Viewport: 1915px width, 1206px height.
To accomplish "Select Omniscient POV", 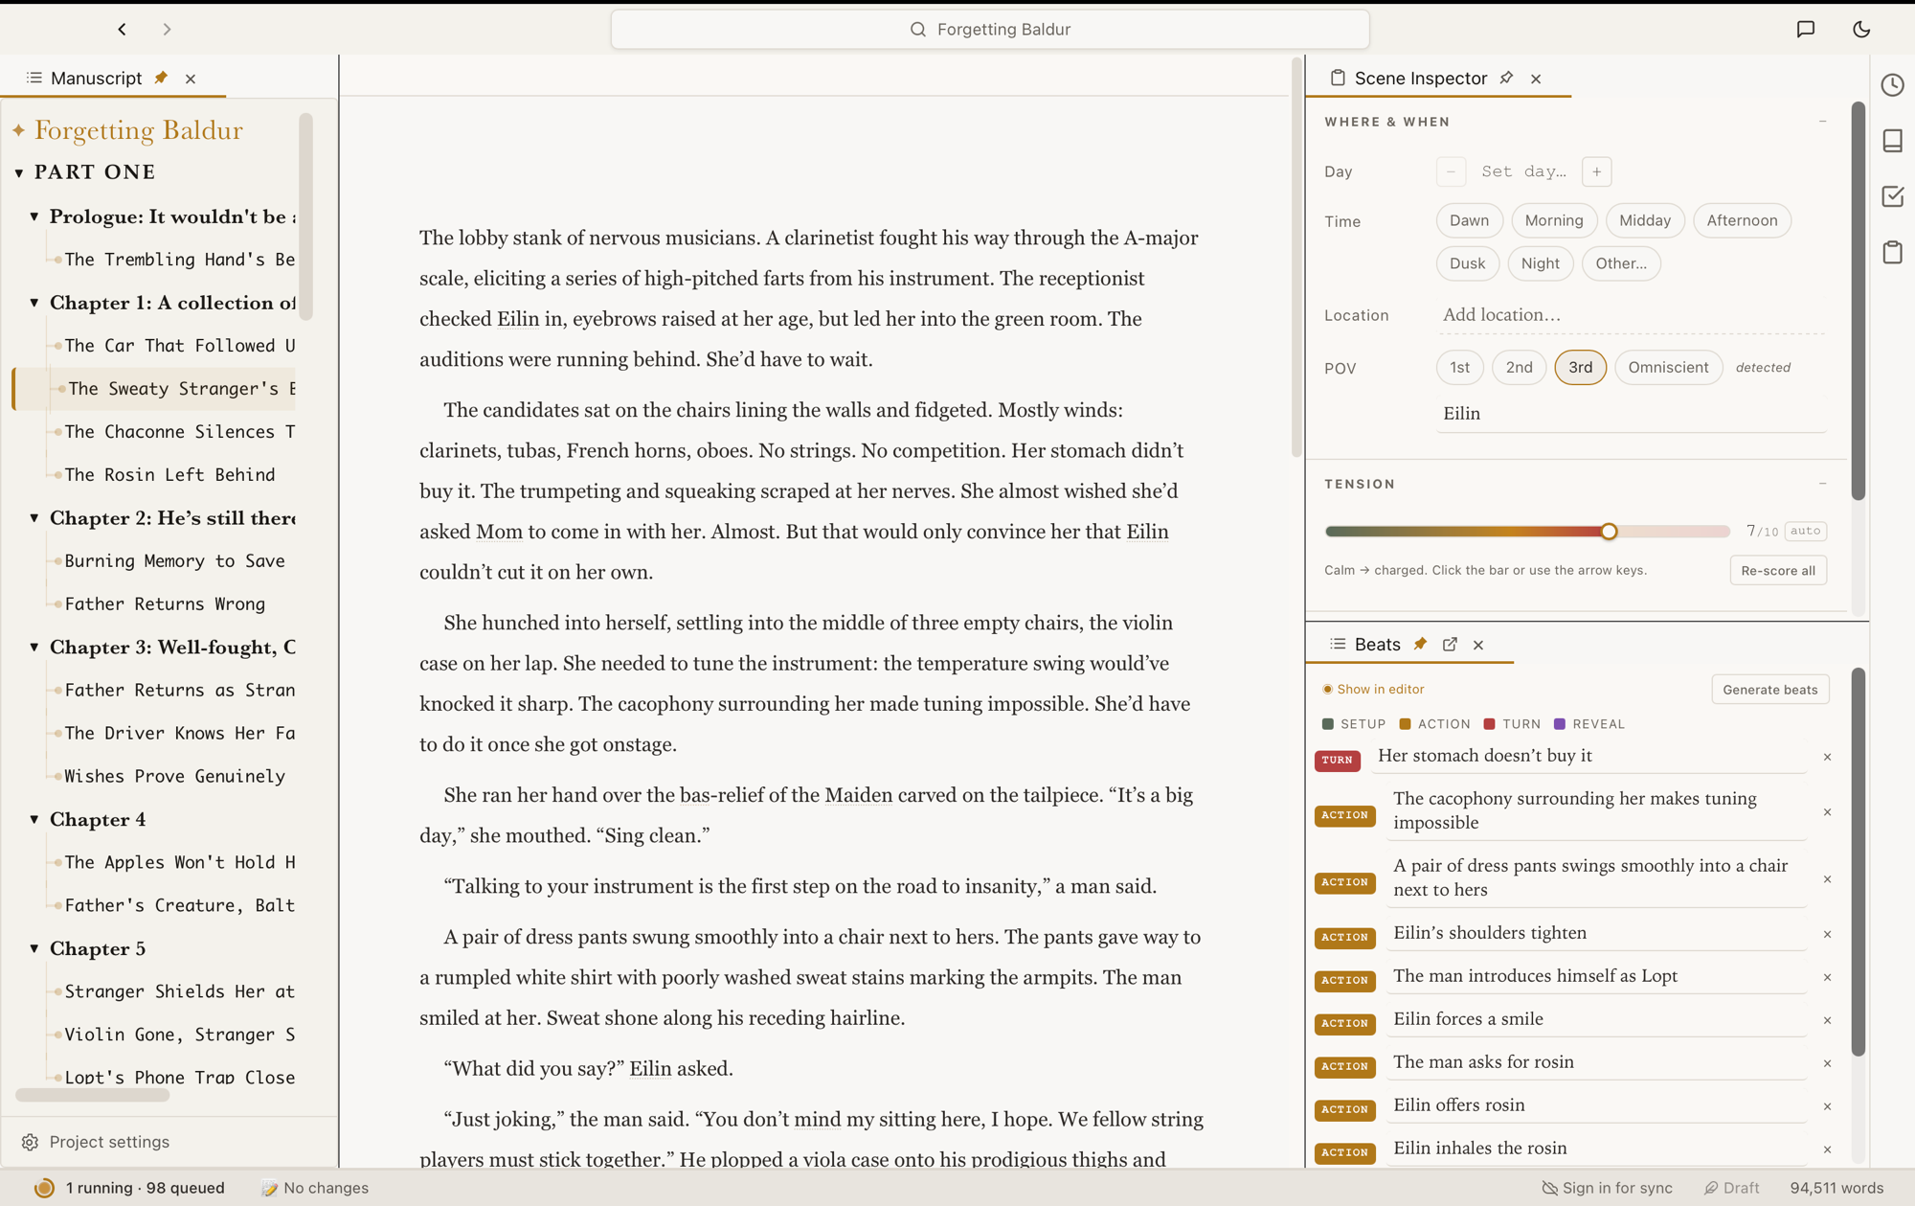I will (x=1668, y=367).
